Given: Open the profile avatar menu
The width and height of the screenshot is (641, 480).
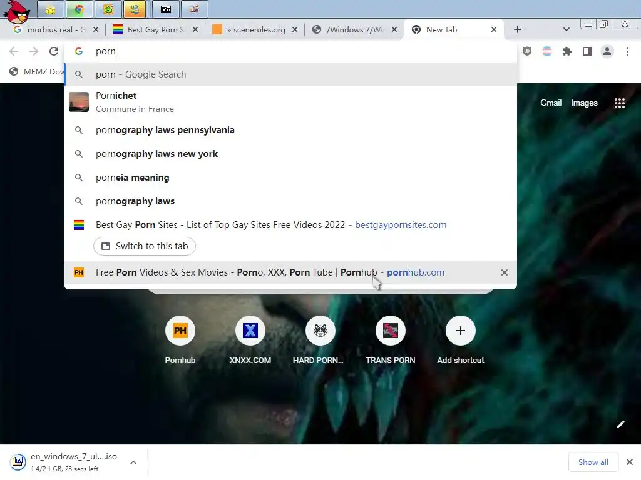Looking at the screenshot, I should click(607, 51).
